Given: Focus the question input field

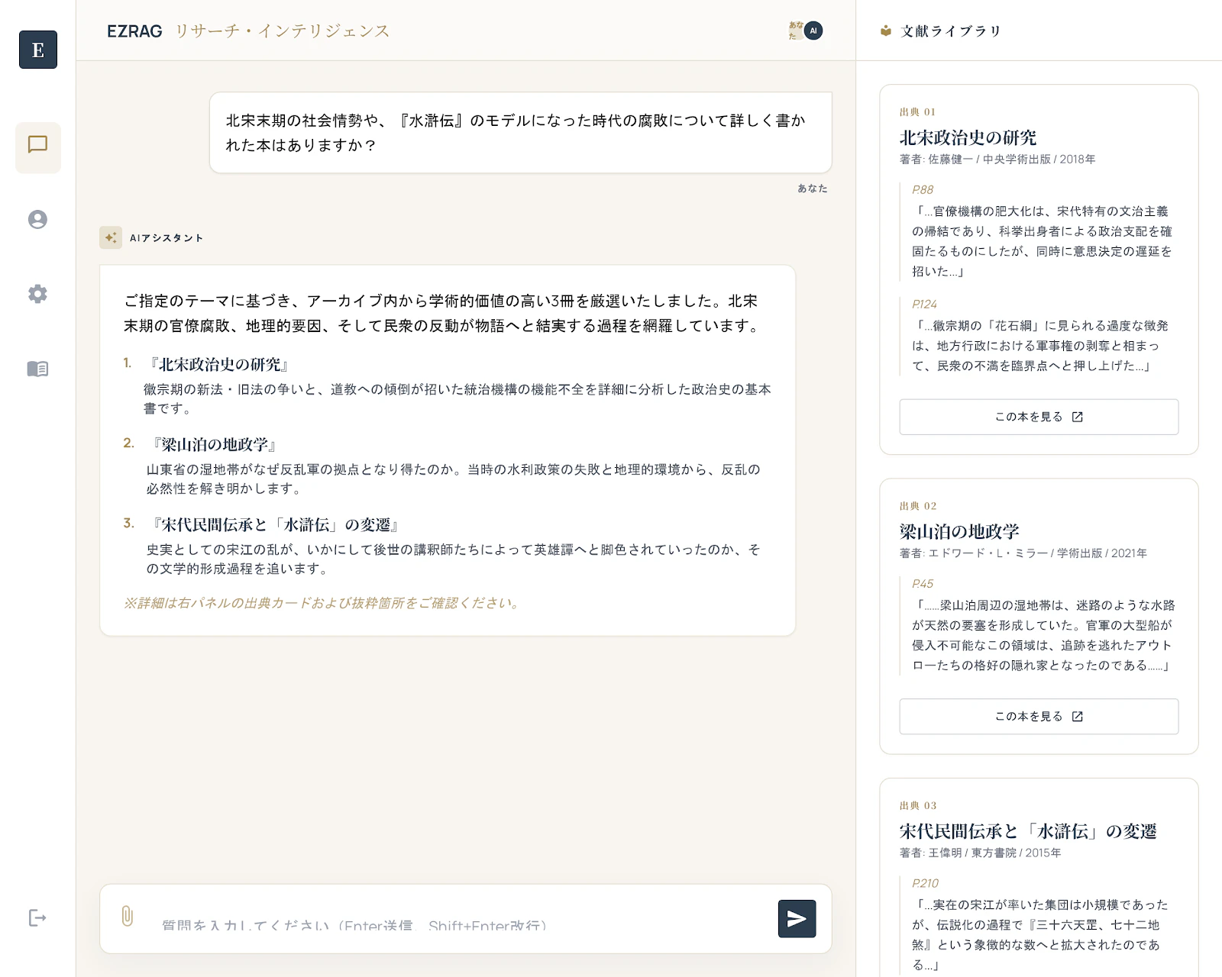Looking at the screenshot, I should point(458,919).
